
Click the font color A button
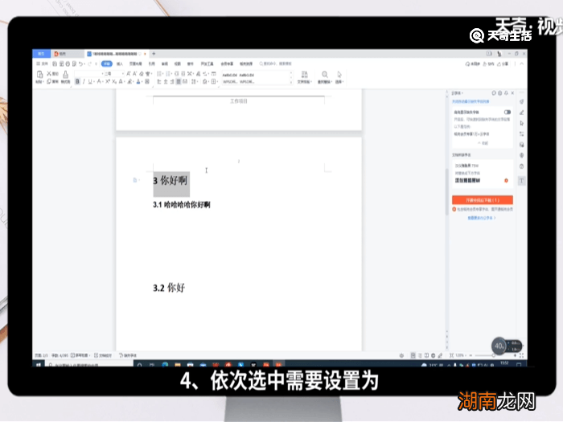(x=138, y=82)
